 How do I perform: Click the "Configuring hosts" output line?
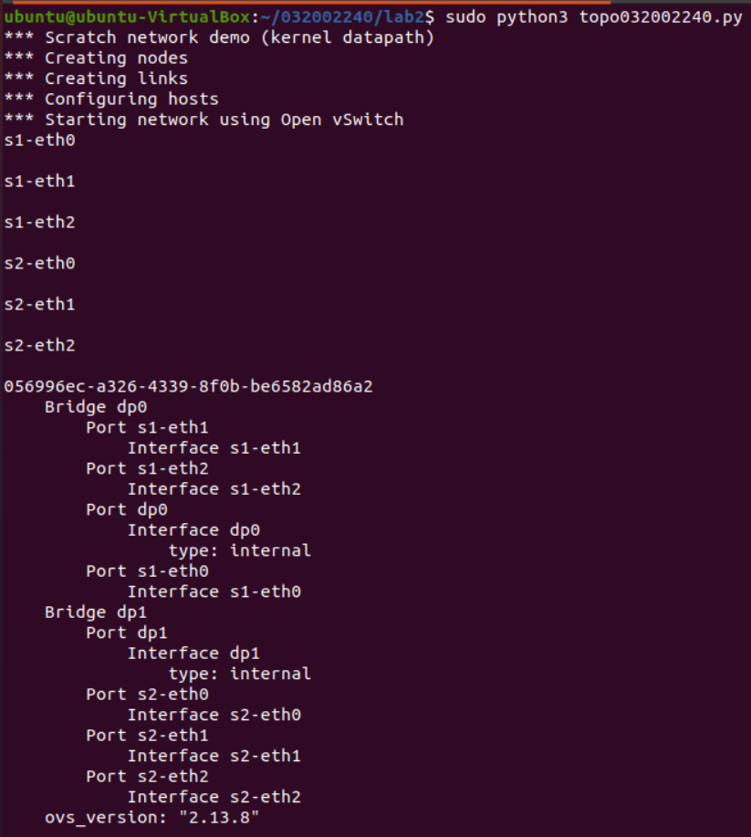111,99
